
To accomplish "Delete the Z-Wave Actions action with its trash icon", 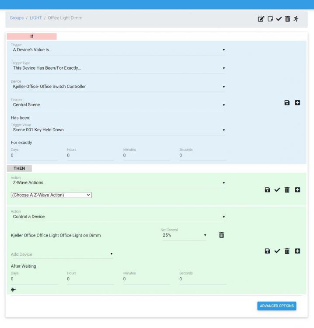I will (287, 190).
